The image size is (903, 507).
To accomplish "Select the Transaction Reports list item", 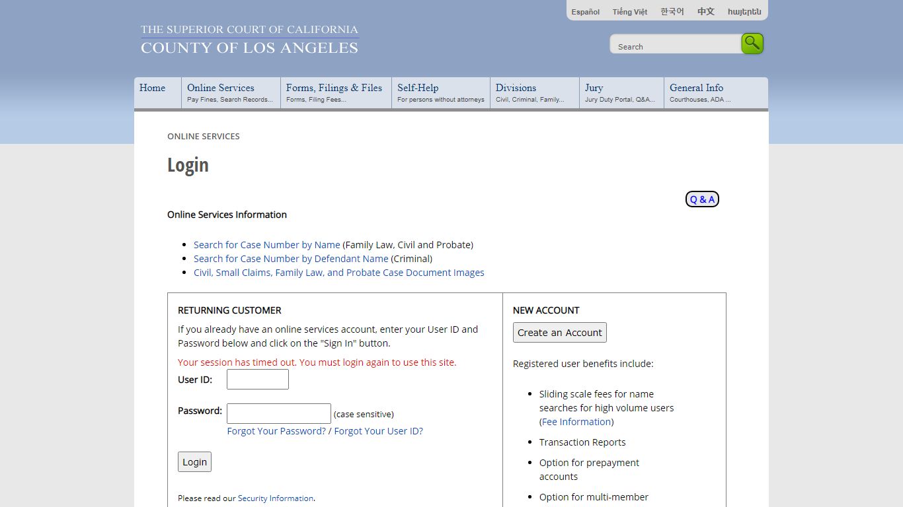I will 582,442.
